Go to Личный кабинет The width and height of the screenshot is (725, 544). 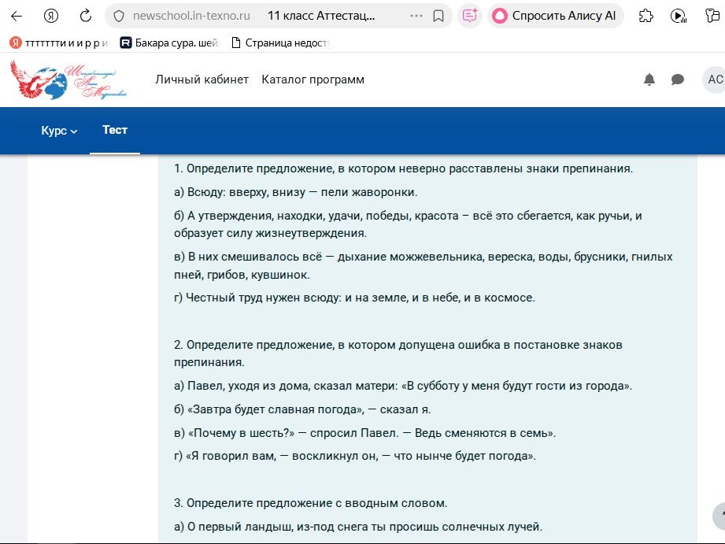(202, 80)
